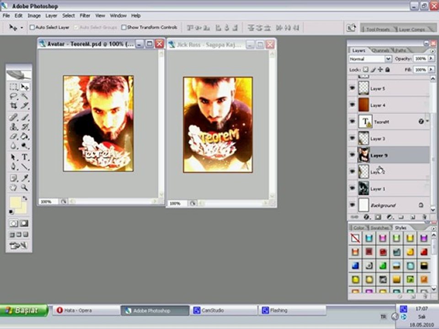Switch to CanStudio taskbar button
Image resolution: width=439 pixels, height=329 pixels.
224,310
